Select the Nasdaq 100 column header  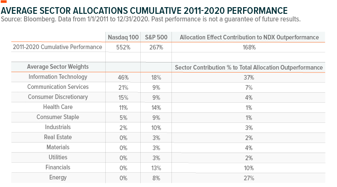122,37
